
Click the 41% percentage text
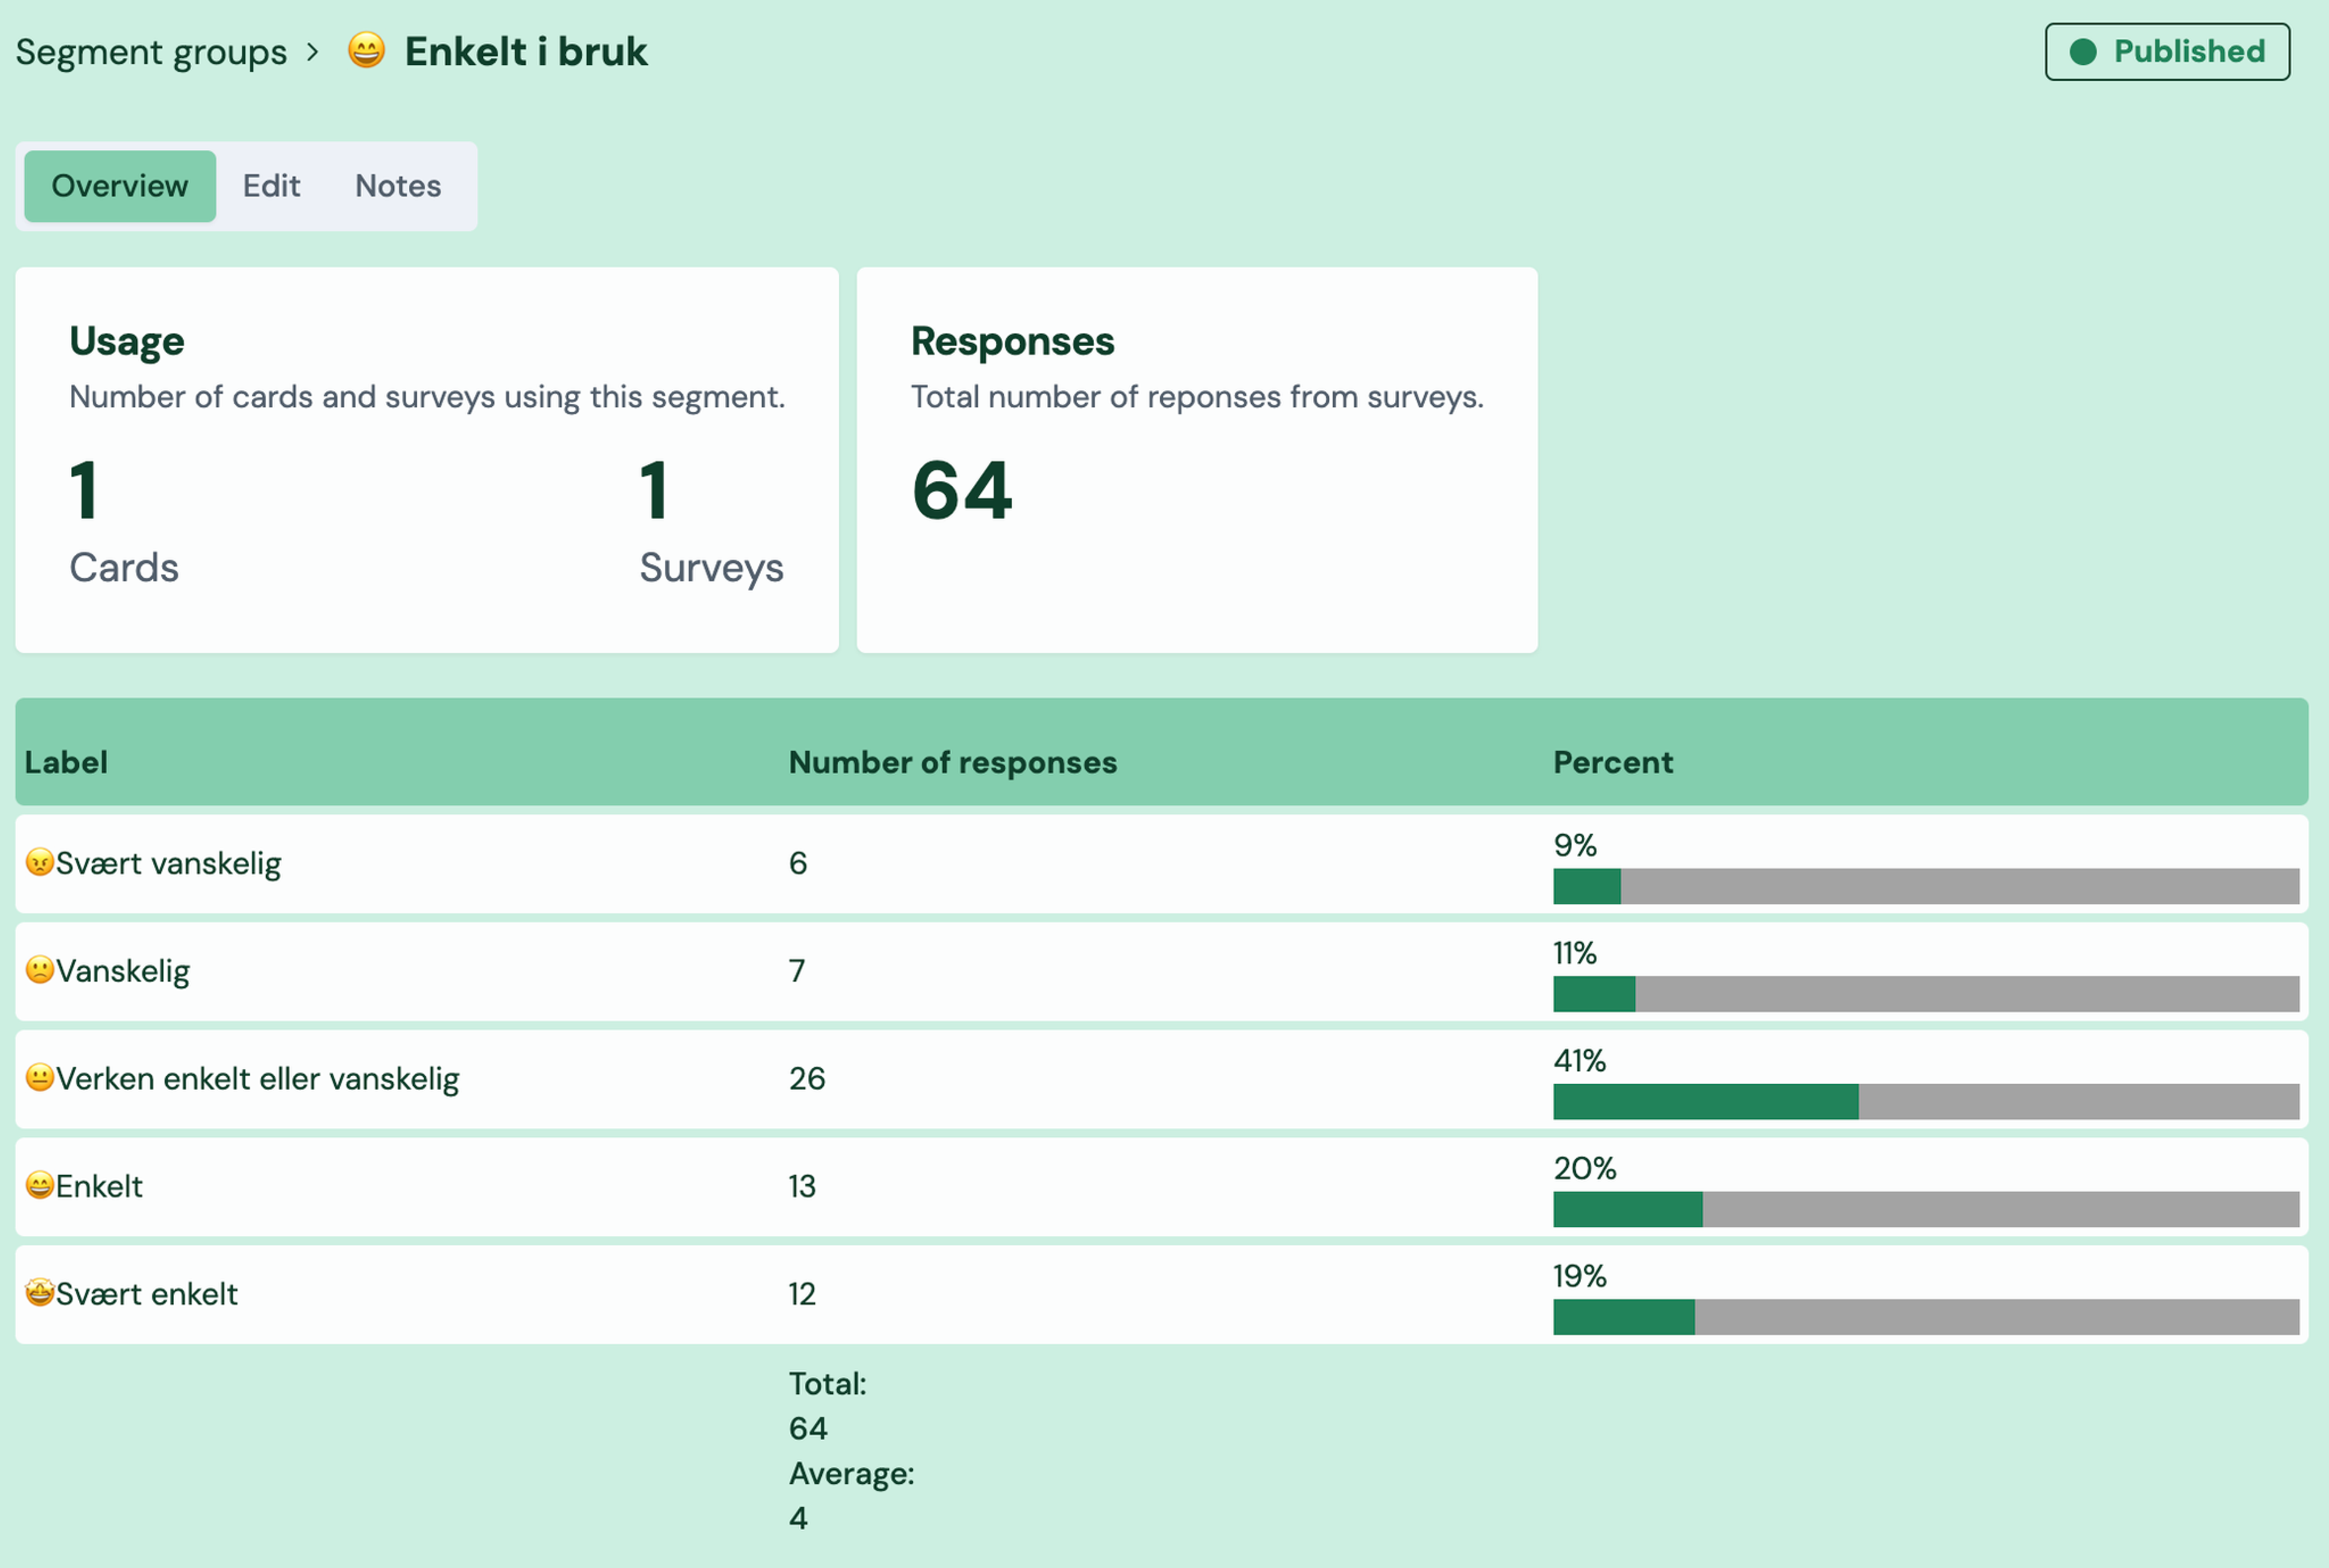(1580, 1061)
